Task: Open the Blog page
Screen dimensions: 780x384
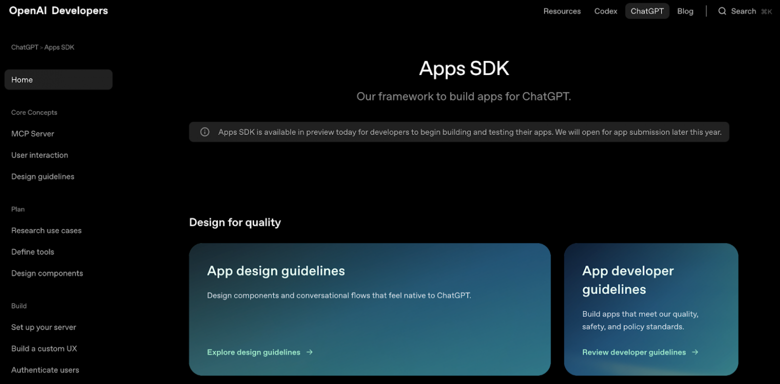Action: [685, 10]
